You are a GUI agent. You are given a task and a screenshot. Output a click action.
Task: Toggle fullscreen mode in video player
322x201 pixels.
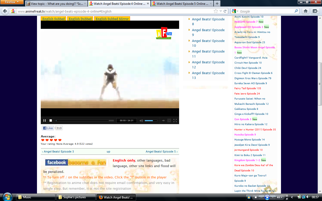tap(175, 121)
